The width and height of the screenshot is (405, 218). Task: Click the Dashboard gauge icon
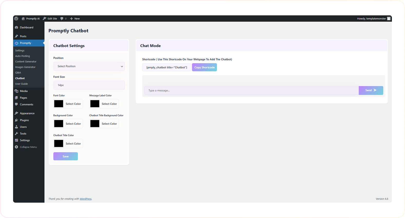(x=16, y=27)
